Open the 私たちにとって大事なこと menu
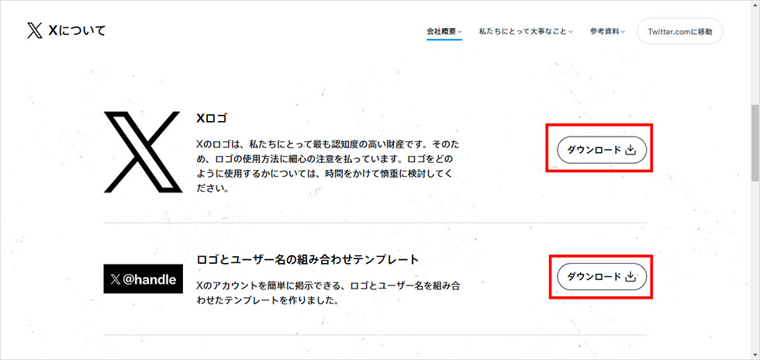 point(523,32)
